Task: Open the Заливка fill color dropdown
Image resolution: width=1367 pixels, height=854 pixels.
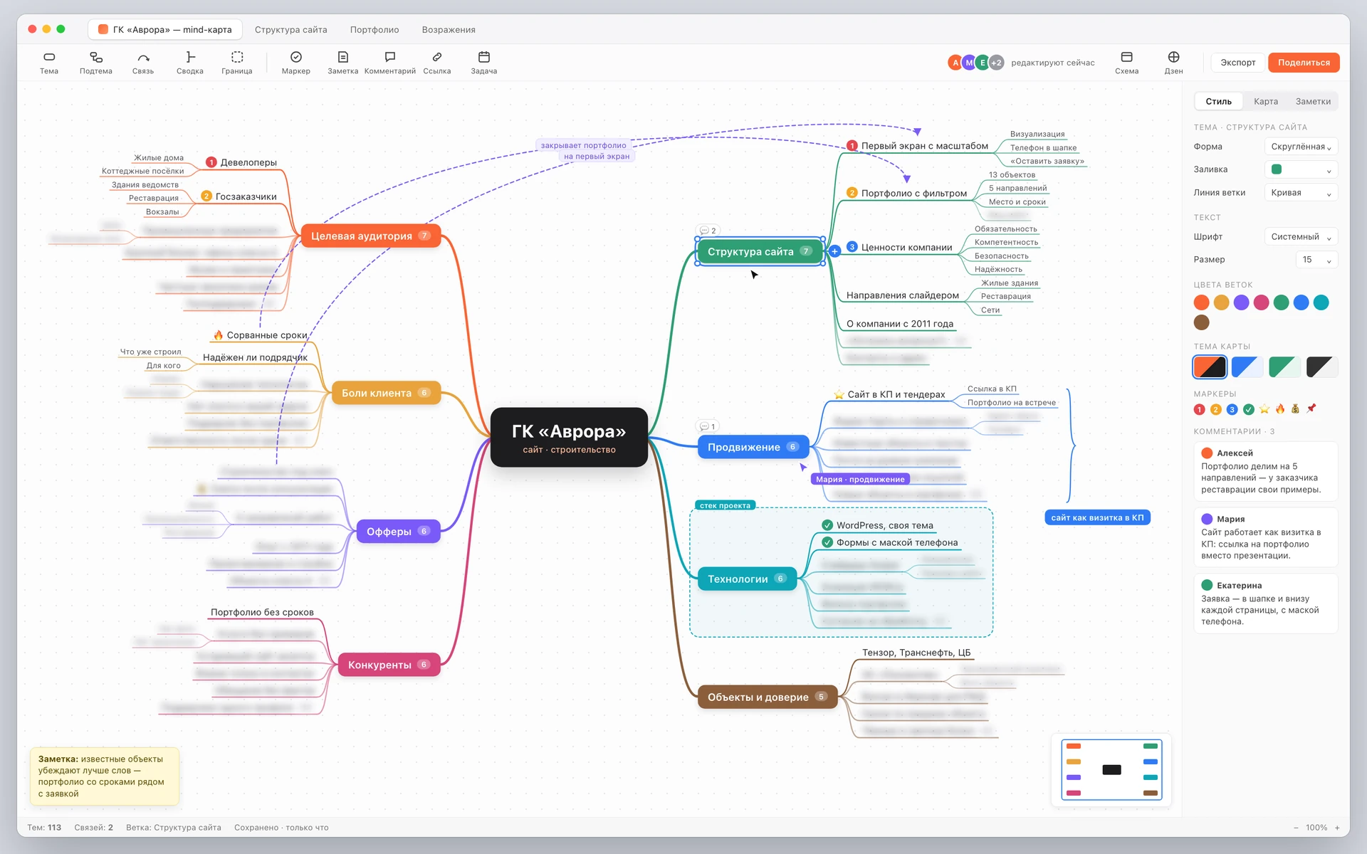Action: [1301, 169]
